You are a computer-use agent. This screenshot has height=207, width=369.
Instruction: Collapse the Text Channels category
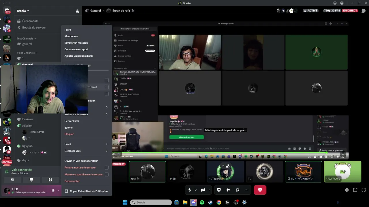click(x=27, y=39)
